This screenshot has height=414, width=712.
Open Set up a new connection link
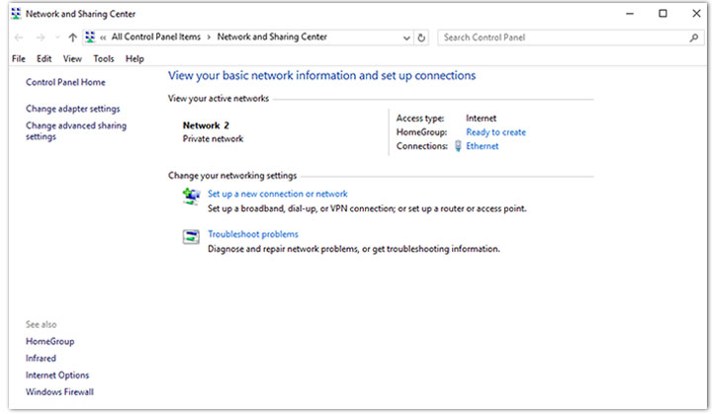[x=277, y=195]
